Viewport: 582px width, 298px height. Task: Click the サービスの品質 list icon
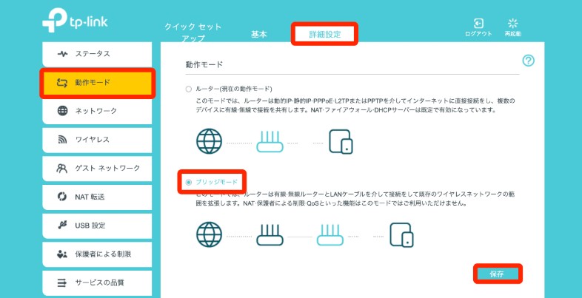coord(62,282)
